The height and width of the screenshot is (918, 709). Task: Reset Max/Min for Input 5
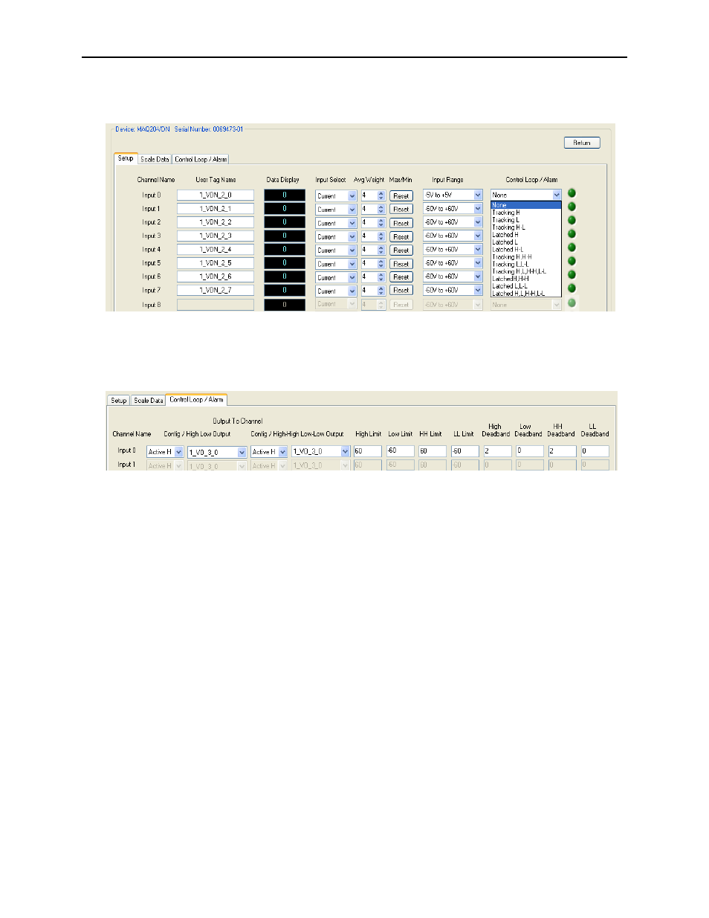click(401, 263)
